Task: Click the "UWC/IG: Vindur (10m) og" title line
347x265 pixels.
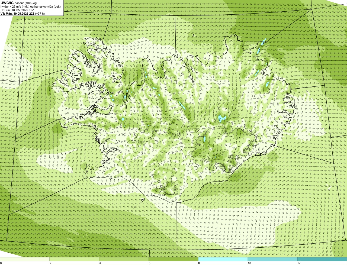Action: click(x=18, y=3)
